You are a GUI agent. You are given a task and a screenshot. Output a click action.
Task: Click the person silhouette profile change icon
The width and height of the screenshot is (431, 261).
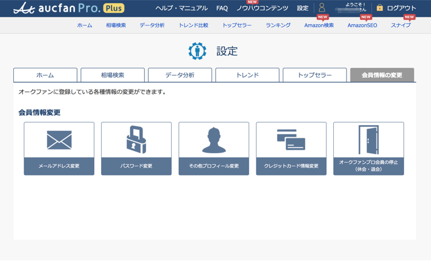(x=214, y=140)
